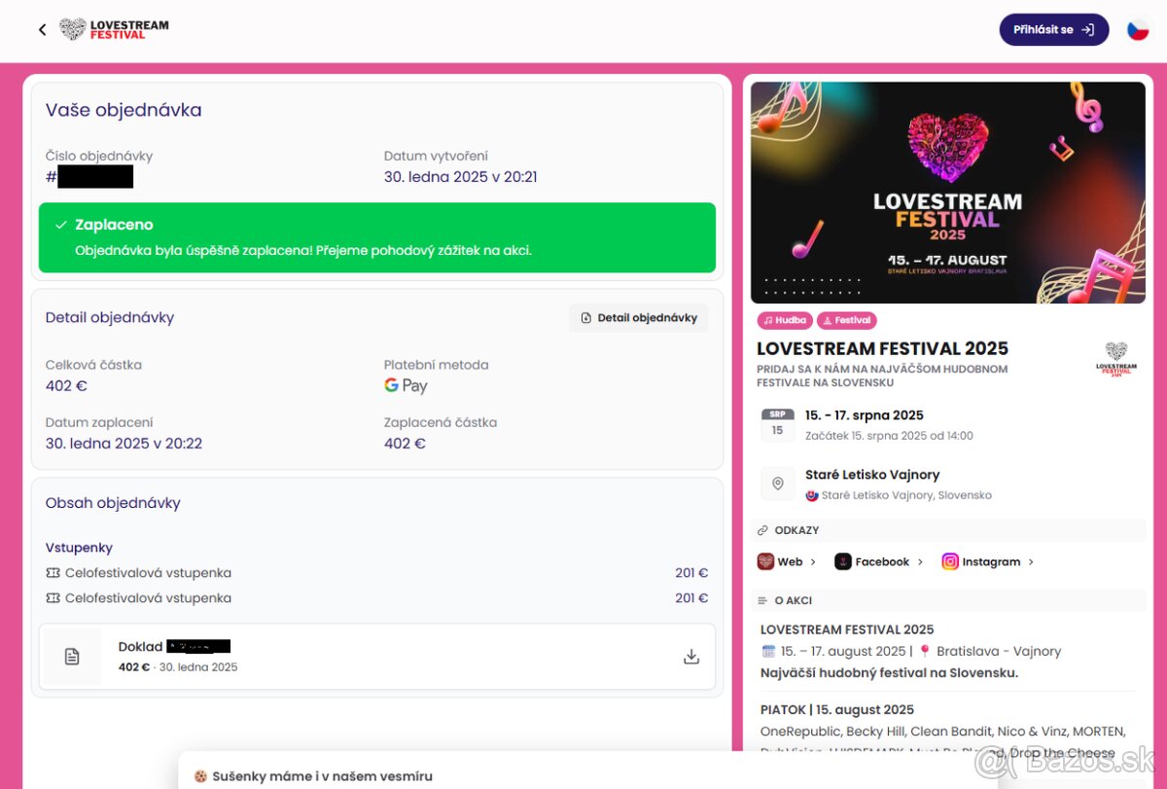Click the Zaplacená částka value 402 €

405,444
